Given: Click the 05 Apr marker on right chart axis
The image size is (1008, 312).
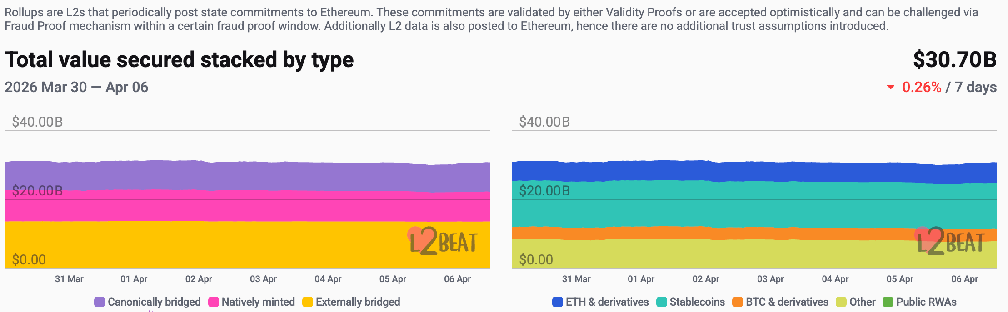Looking at the screenshot, I should pos(900,279).
